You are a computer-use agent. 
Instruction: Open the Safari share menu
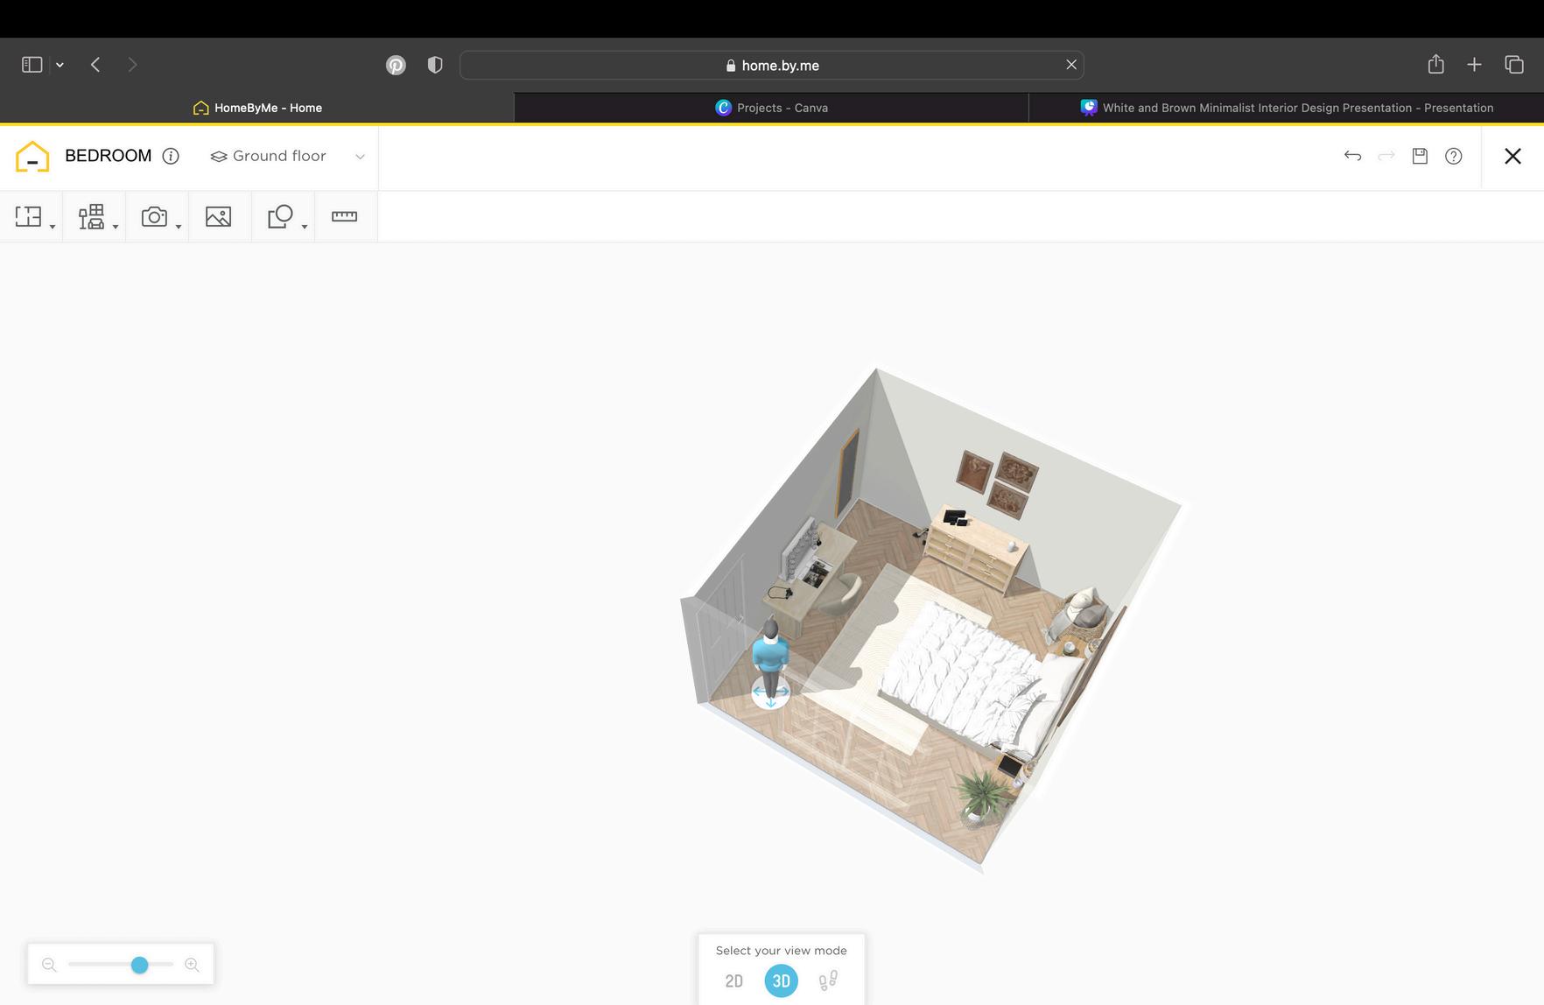tap(1435, 64)
